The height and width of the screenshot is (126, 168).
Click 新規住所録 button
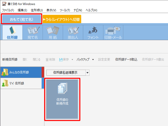10,59
